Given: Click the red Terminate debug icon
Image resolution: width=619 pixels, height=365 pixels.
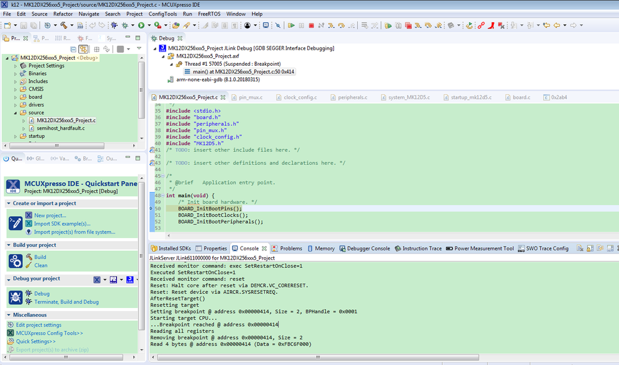Looking at the screenshot, I should click(311, 25).
